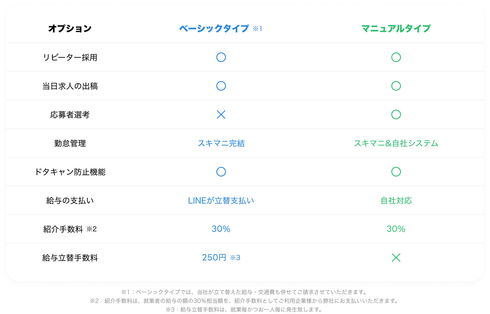Screen dimensions: 490x314
Task: Click the green 自社対応 text
Action: [x=396, y=200]
